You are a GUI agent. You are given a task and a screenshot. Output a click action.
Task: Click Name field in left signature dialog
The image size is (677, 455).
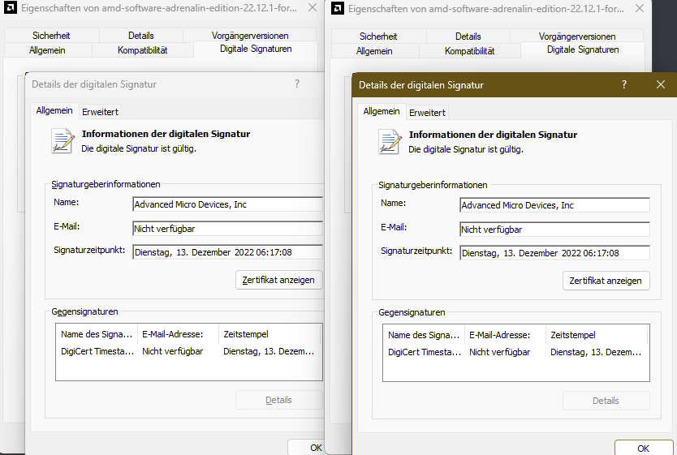[x=227, y=204]
